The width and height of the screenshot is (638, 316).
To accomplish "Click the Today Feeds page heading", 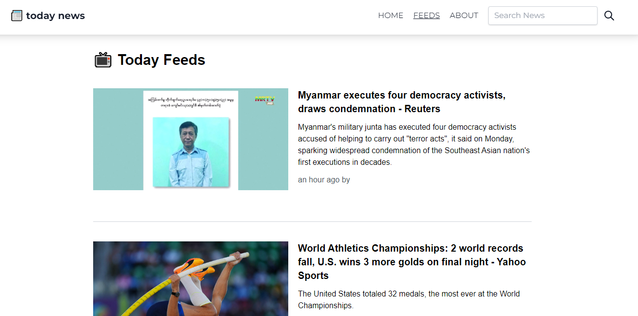I will pos(161,59).
